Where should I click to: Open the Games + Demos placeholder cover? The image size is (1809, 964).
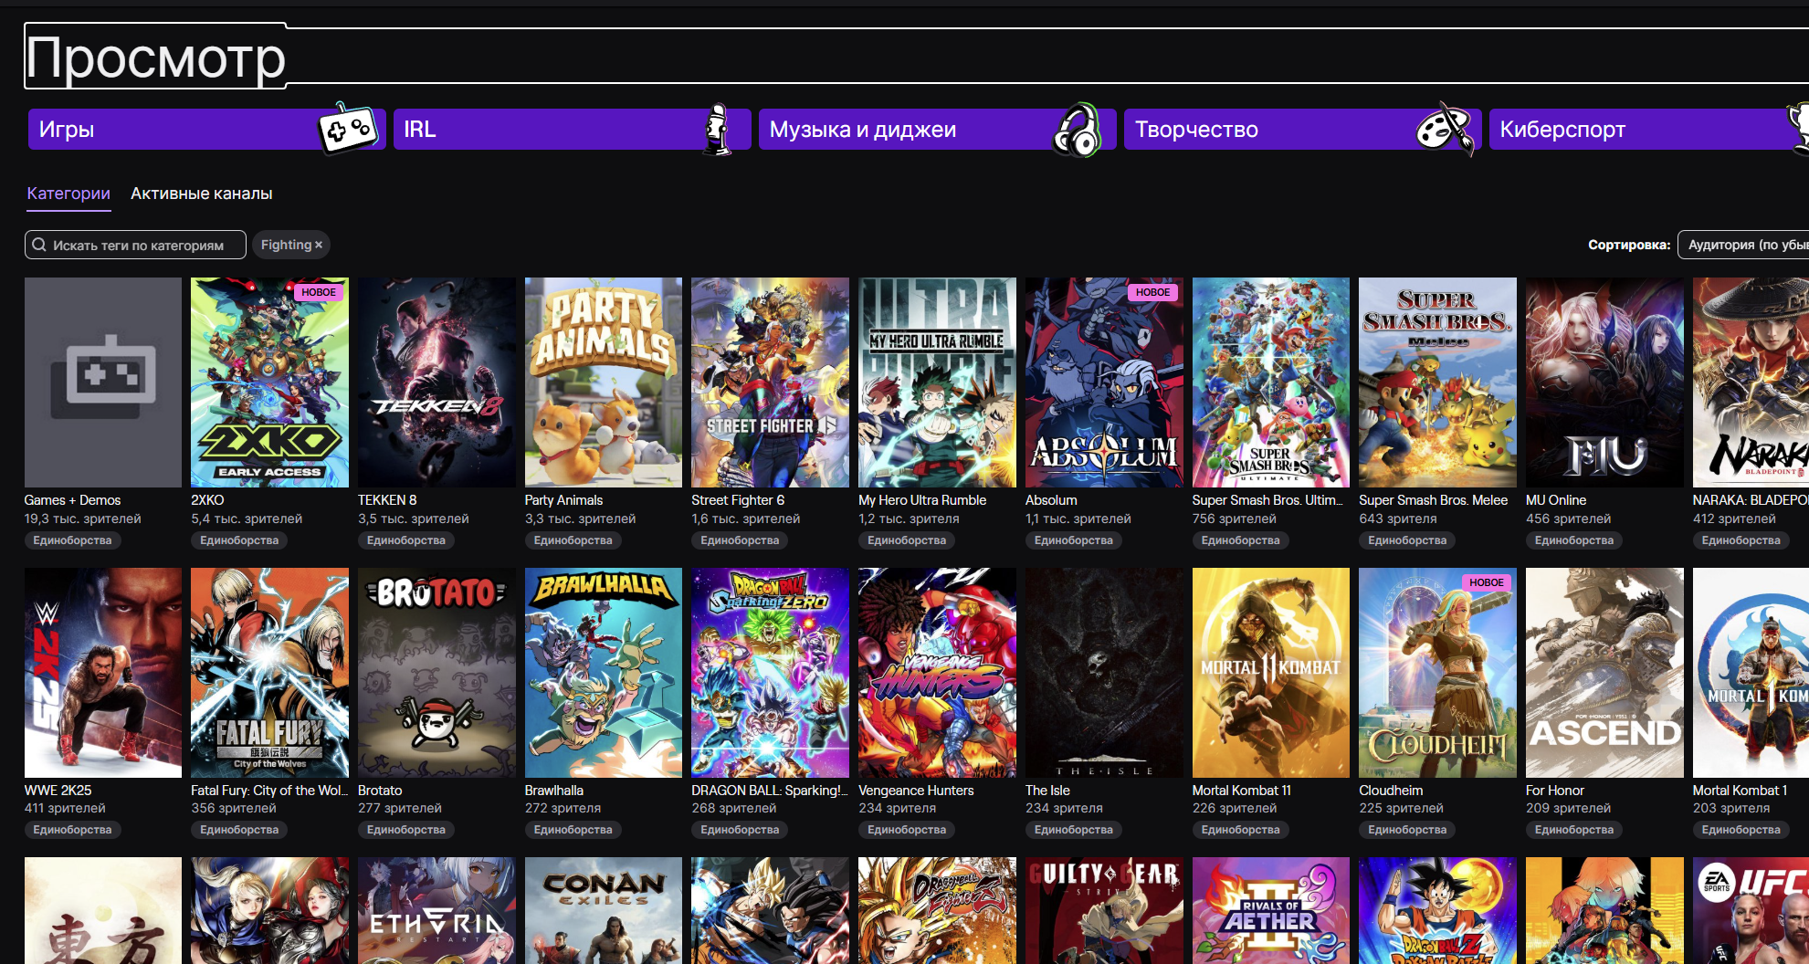coord(103,382)
